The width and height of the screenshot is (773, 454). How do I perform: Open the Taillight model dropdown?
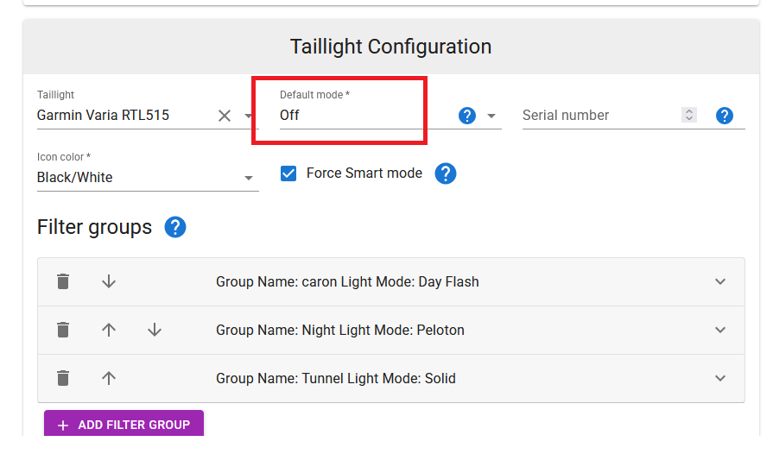coord(249,116)
